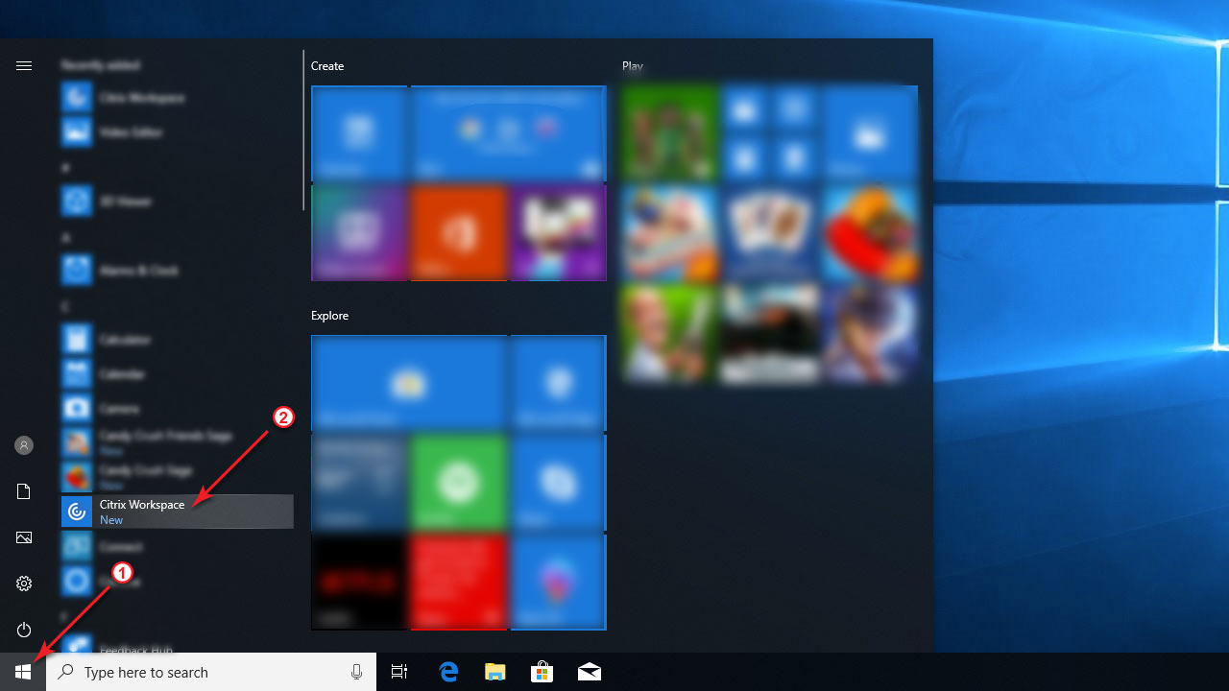This screenshot has height=691, width=1229.
Task: Open the Documents shortcut on the Start rail
Action: (x=23, y=491)
